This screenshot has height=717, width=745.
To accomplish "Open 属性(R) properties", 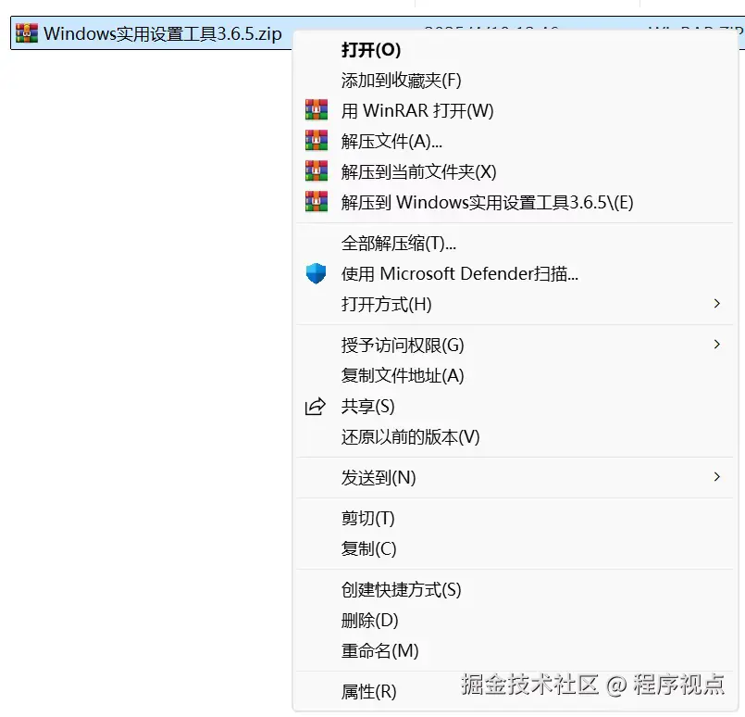I will pos(515,691).
